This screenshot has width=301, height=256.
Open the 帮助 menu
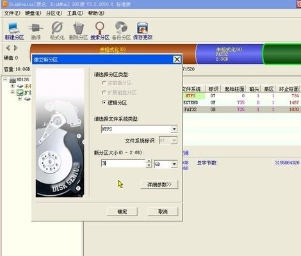point(96,13)
